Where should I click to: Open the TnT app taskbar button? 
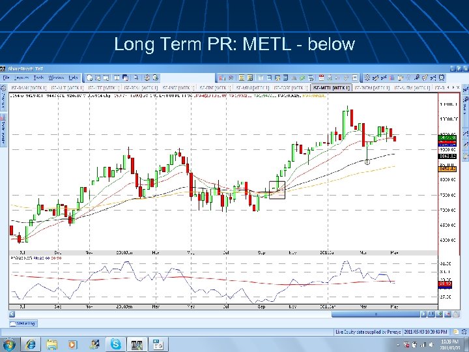click(x=137, y=345)
